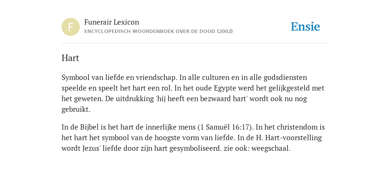The width and height of the screenshot is (389, 194).
Task: Click the word 'vriendschap' in first line
Action: point(157,78)
